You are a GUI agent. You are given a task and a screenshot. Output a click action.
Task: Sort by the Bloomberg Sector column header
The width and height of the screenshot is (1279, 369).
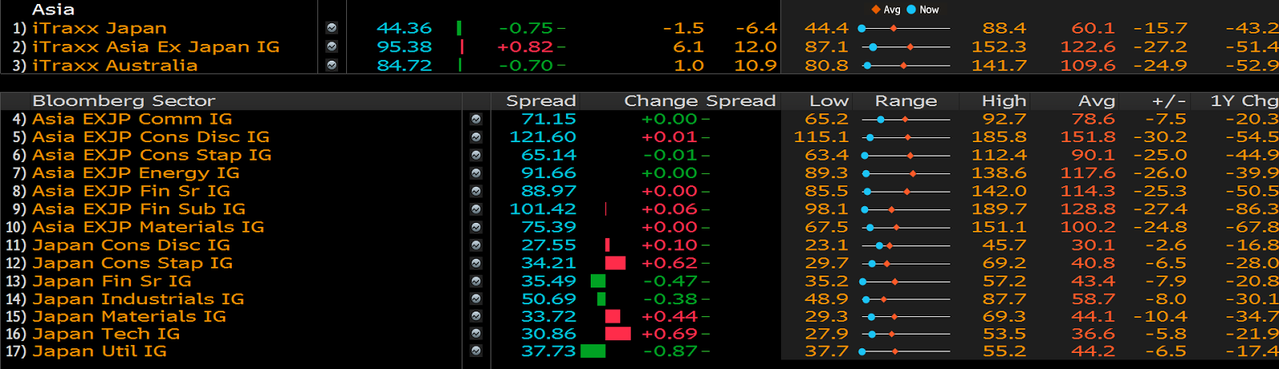[x=124, y=101]
